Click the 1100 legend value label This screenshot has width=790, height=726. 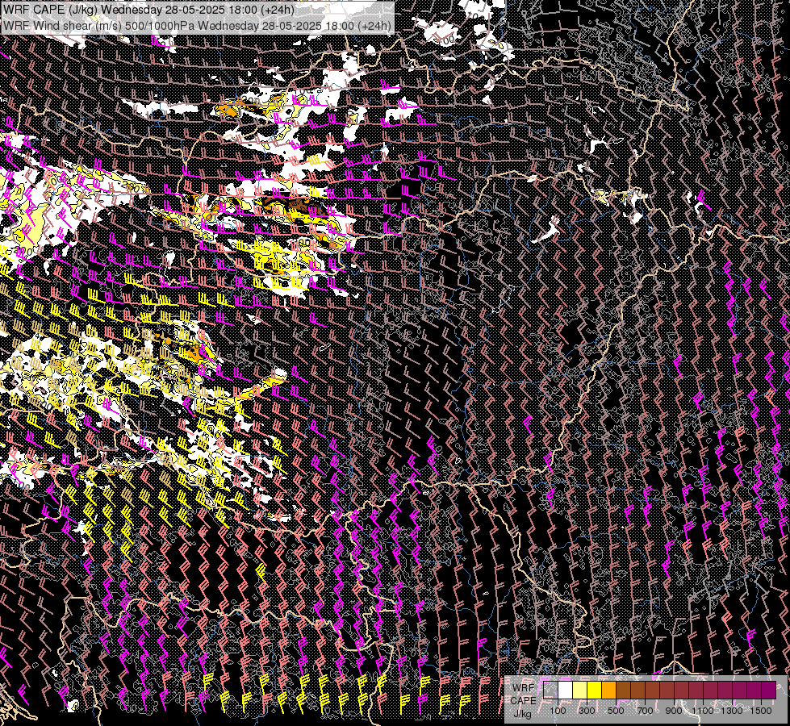(703, 711)
